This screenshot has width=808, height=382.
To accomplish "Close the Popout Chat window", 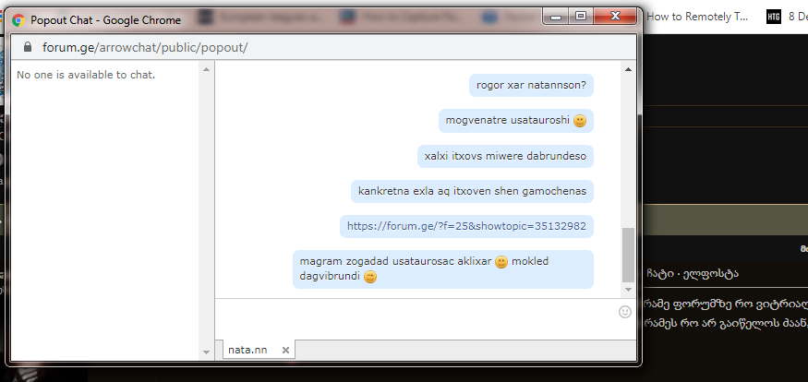I will [615, 16].
